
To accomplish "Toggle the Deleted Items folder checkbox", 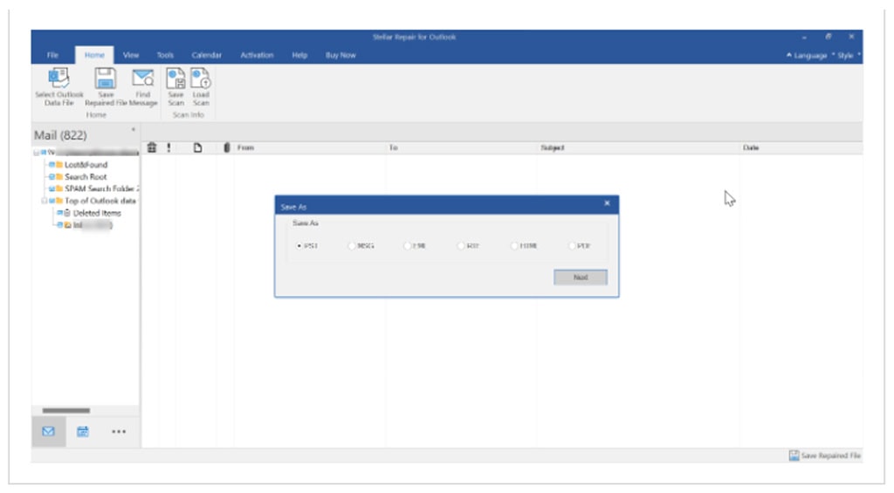I will click(x=59, y=213).
